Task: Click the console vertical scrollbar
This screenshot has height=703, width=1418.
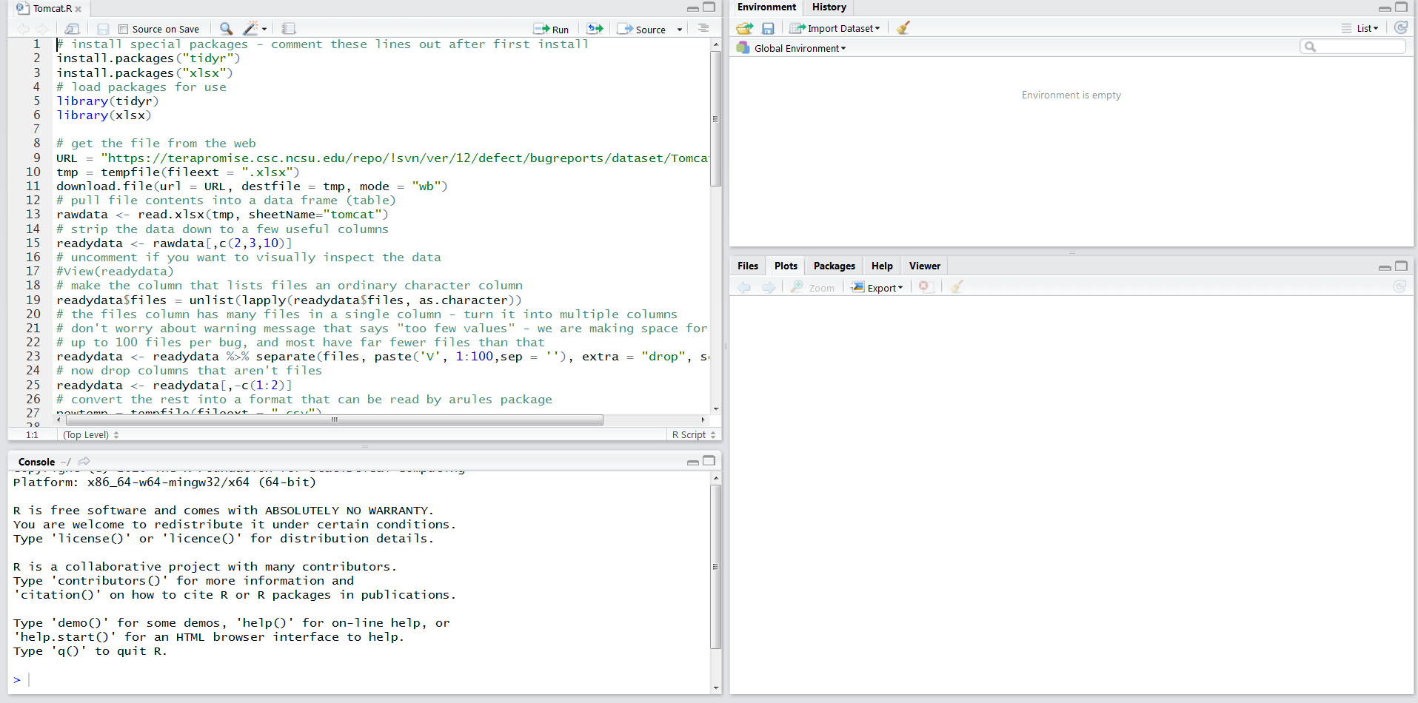Action: (x=715, y=567)
